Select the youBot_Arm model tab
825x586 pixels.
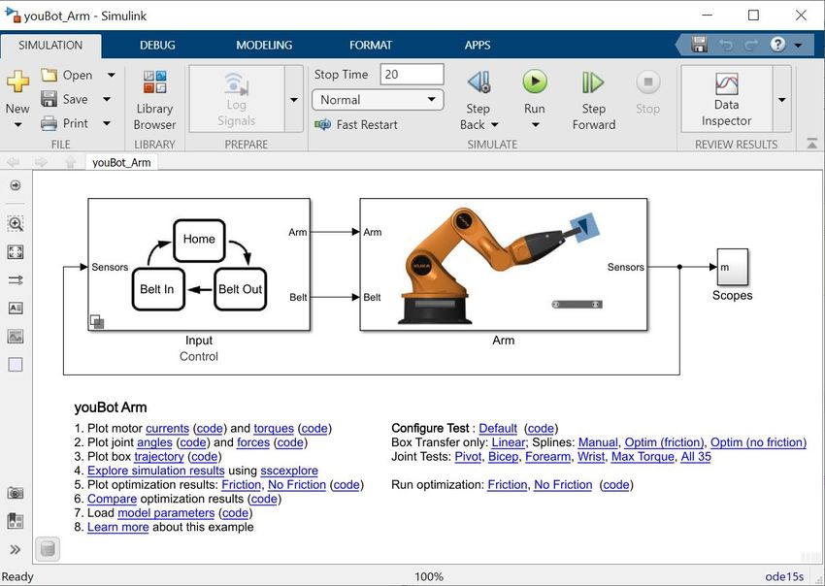[121, 163]
